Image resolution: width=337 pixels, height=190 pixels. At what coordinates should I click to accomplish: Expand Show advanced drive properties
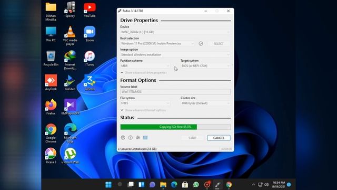pos(144,73)
